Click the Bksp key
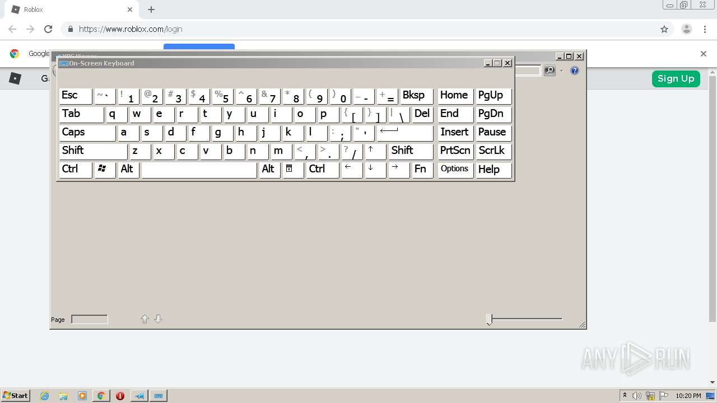The width and height of the screenshot is (717, 403). [x=416, y=96]
